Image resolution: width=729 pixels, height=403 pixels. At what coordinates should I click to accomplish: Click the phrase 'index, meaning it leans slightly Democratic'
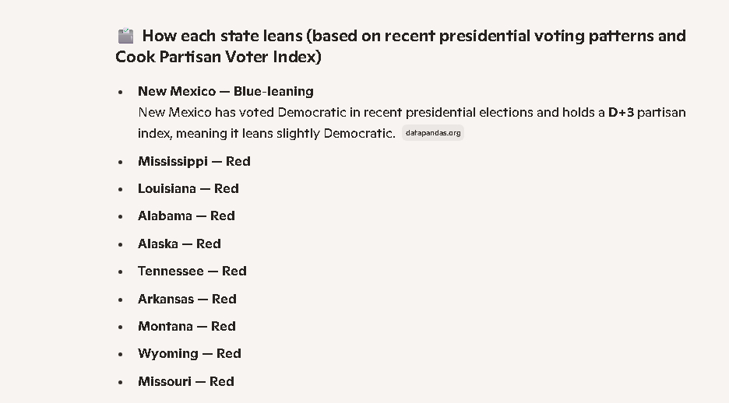(266, 133)
